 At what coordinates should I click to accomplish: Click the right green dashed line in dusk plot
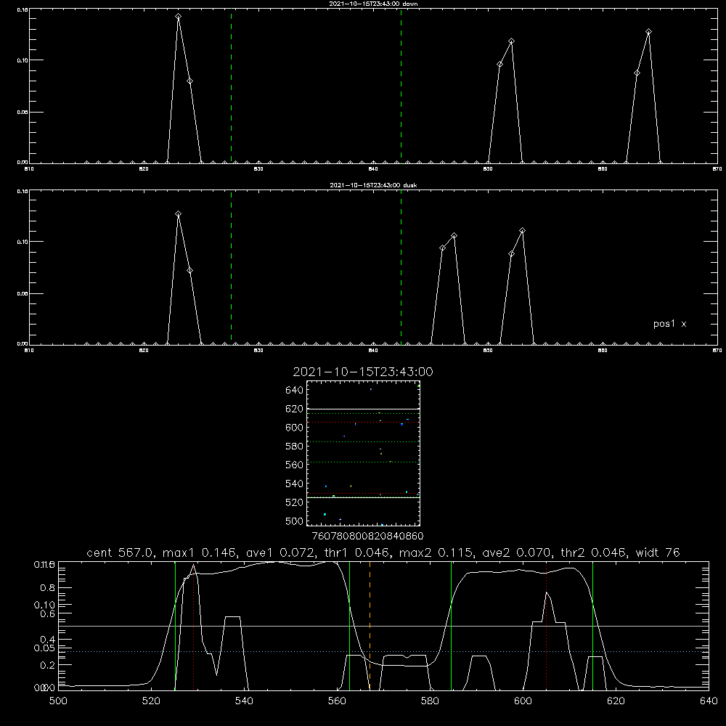(401, 267)
